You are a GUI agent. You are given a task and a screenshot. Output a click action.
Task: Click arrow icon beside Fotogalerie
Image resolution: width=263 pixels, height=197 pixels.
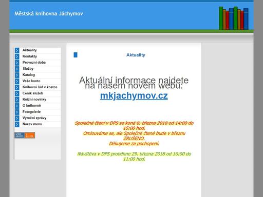17,112
